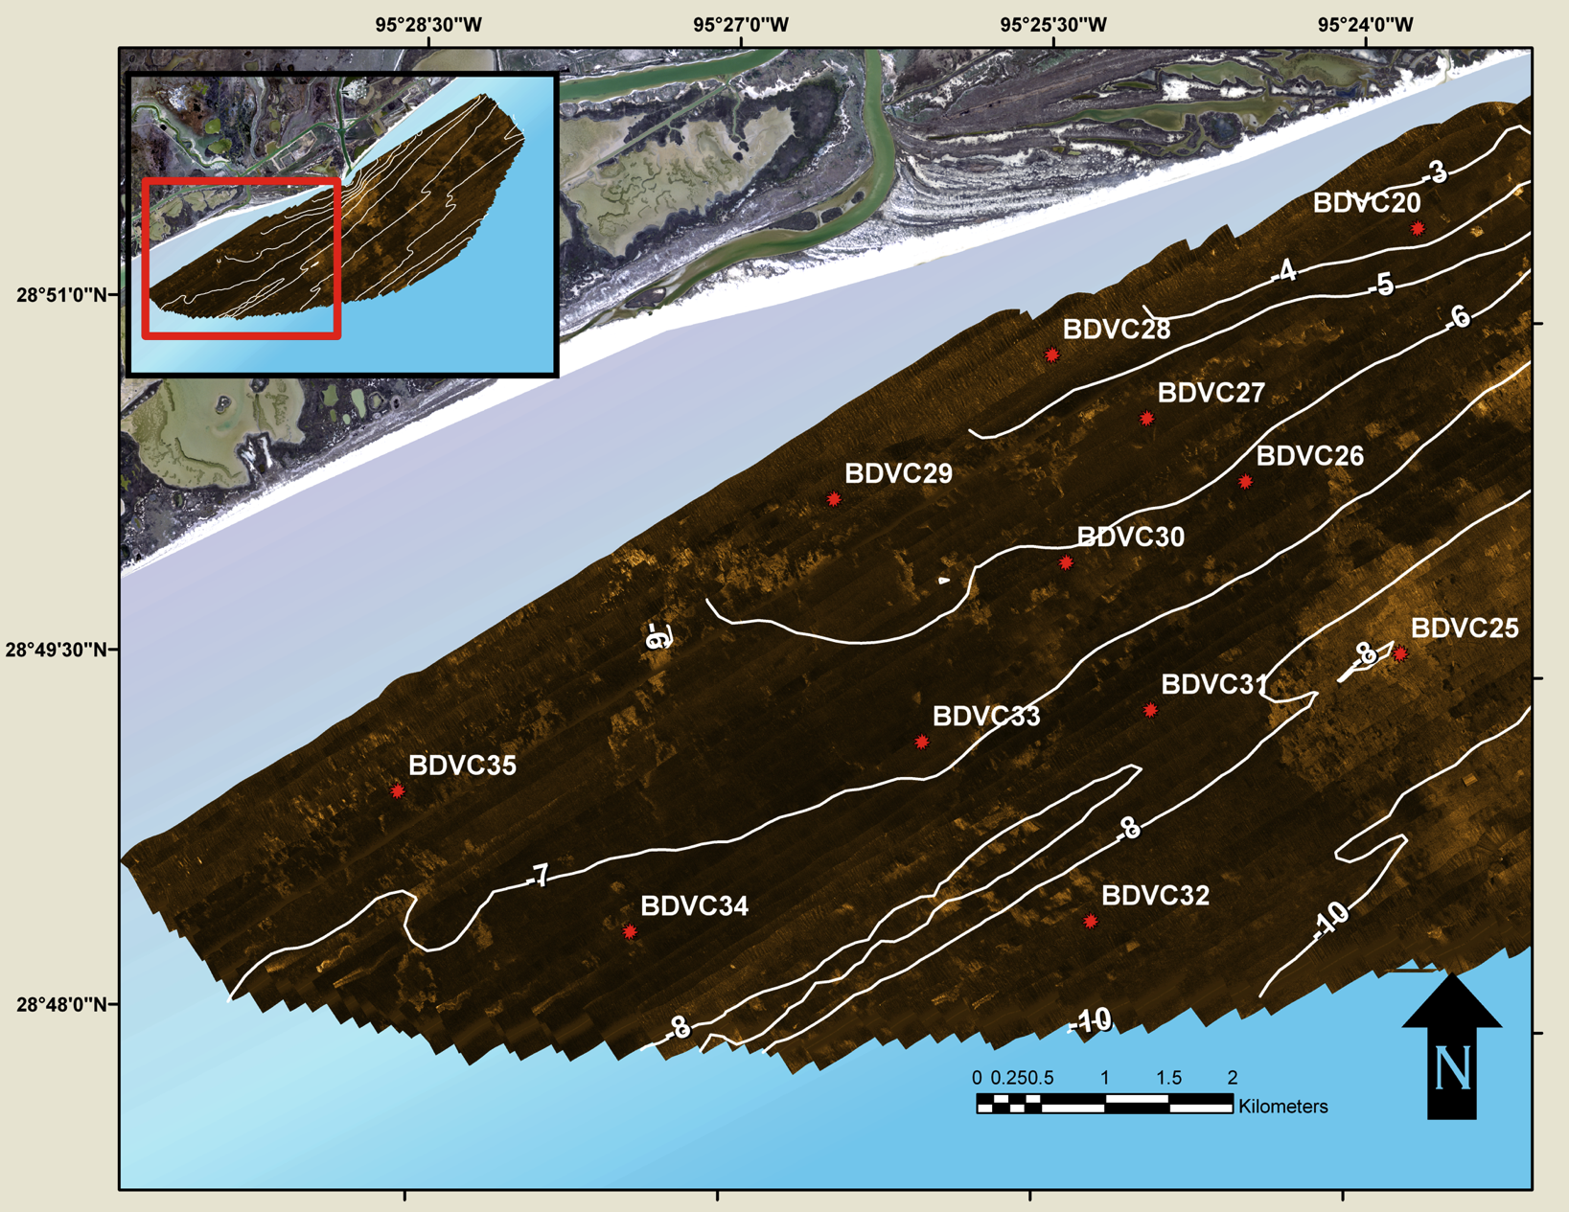Select the BDVC28 red star marker
The height and width of the screenshot is (1212, 1569).
coord(1051,355)
